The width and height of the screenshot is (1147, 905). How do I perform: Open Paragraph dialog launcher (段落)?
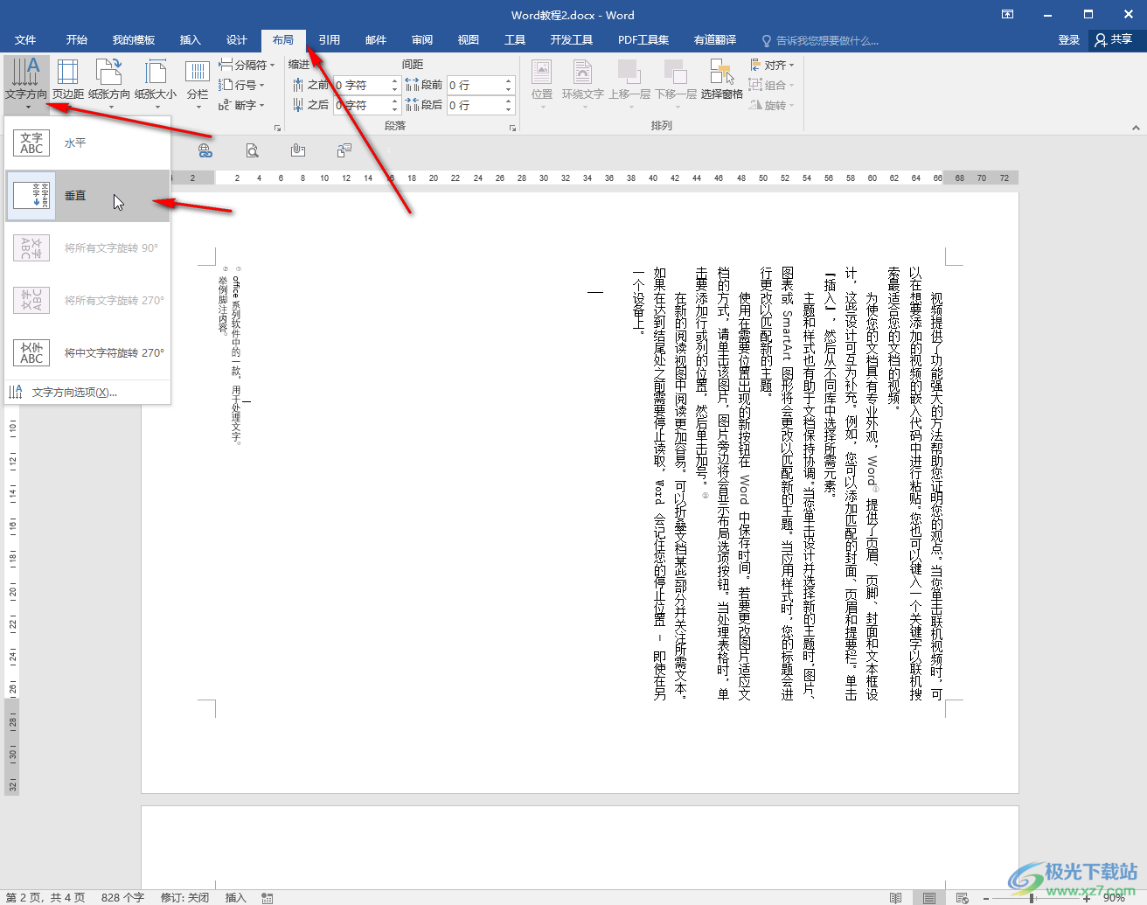pos(513,128)
